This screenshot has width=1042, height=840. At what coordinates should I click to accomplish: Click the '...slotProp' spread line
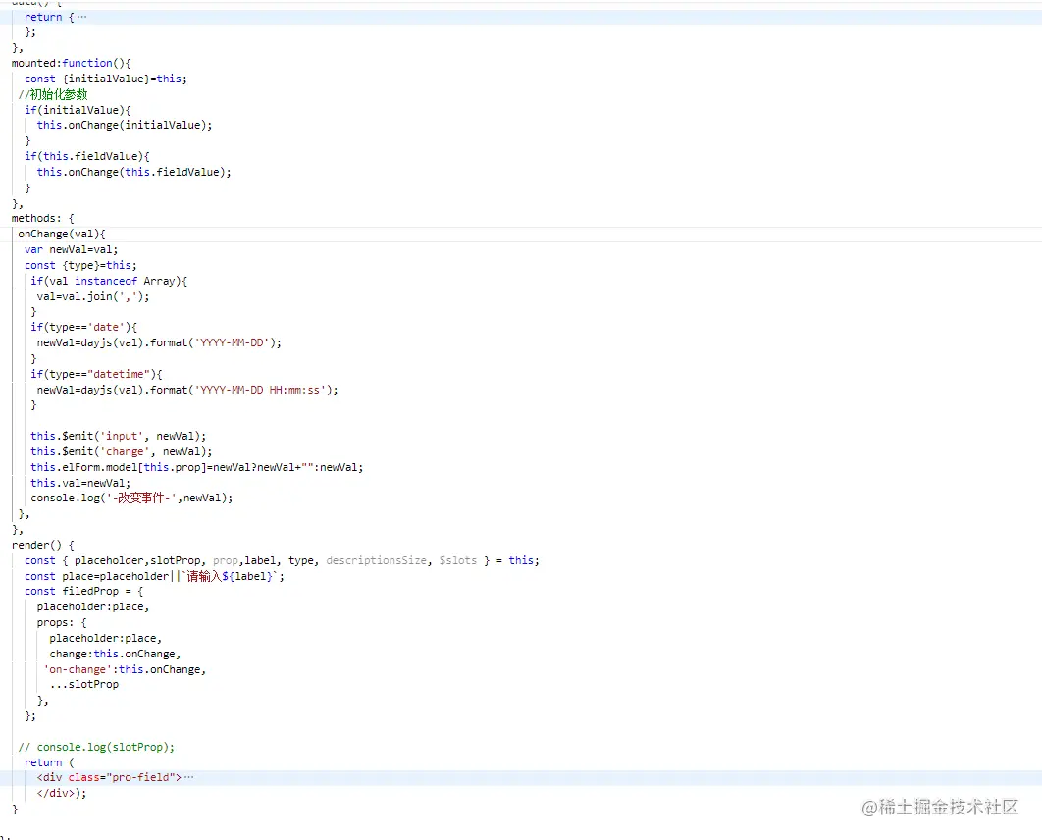83,685
